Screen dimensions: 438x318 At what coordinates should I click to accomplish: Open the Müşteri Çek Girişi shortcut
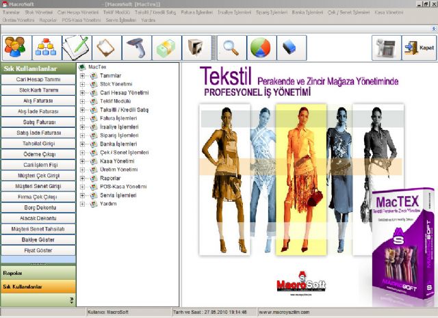(38, 176)
